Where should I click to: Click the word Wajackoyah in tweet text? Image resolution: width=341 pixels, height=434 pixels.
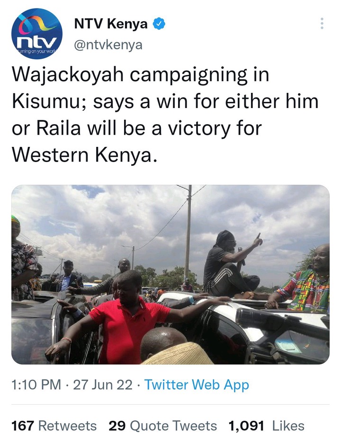coord(68,75)
